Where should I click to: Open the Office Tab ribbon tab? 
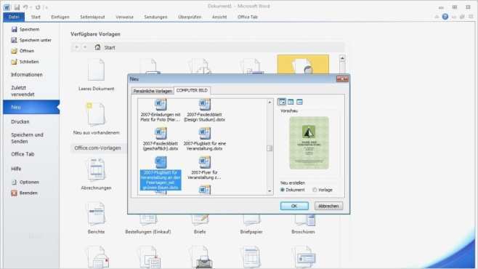coord(248,17)
